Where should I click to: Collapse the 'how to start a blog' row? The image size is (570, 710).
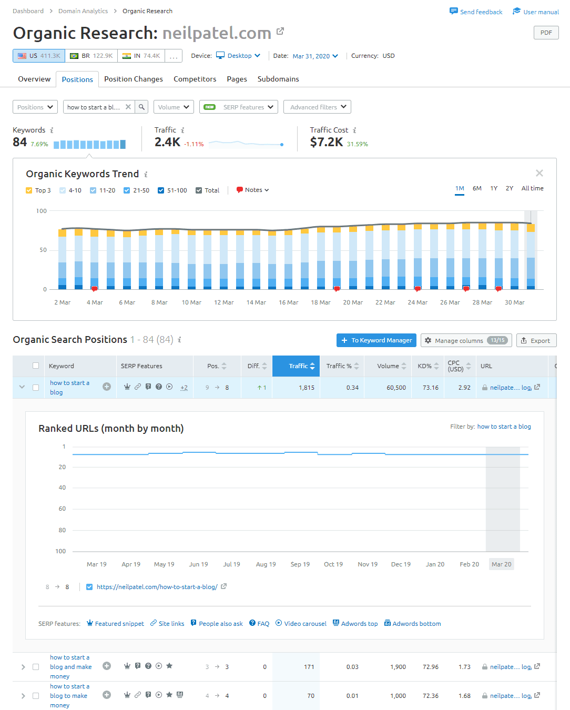[22, 387]
